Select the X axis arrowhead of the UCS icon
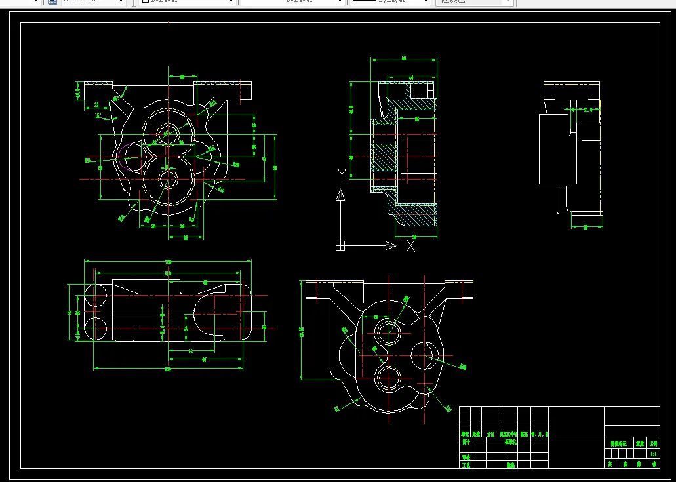The width and height of the screenshot is (676, 482). click(391, 245)
